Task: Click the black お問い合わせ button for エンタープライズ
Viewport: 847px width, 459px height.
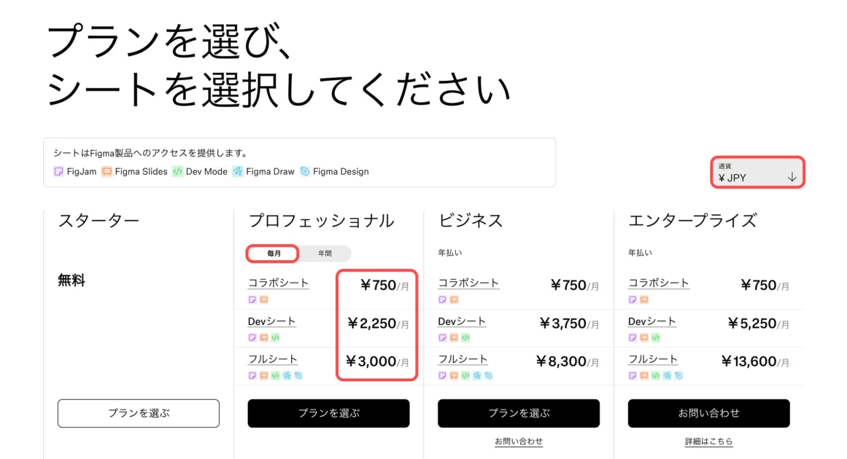Action: (708, 413)
